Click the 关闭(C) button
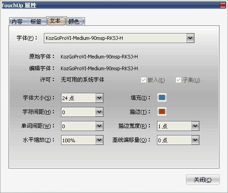This screenshot has width=228, height=193. pyautogui.click(x=203, y=180)
